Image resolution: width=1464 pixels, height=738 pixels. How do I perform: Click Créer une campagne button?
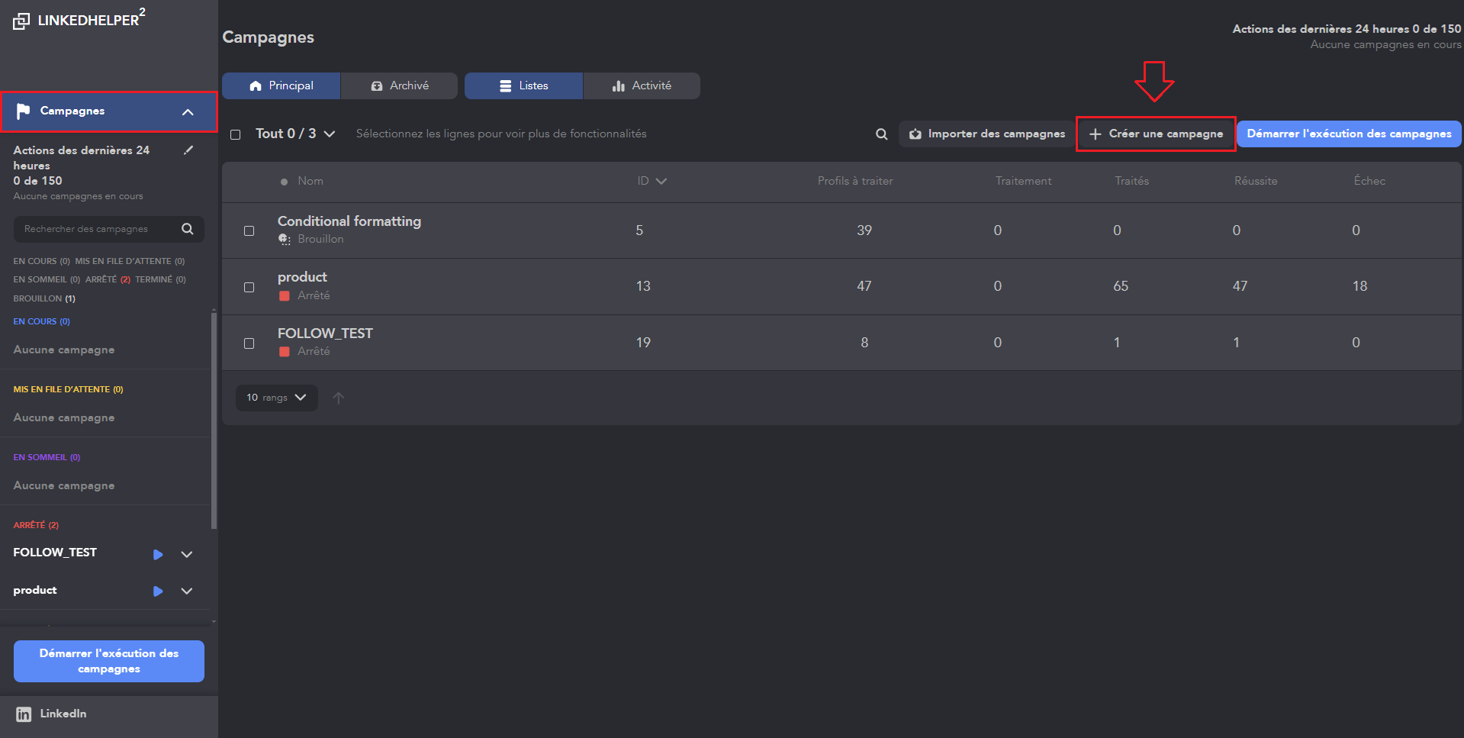[x=1156, y=134]
